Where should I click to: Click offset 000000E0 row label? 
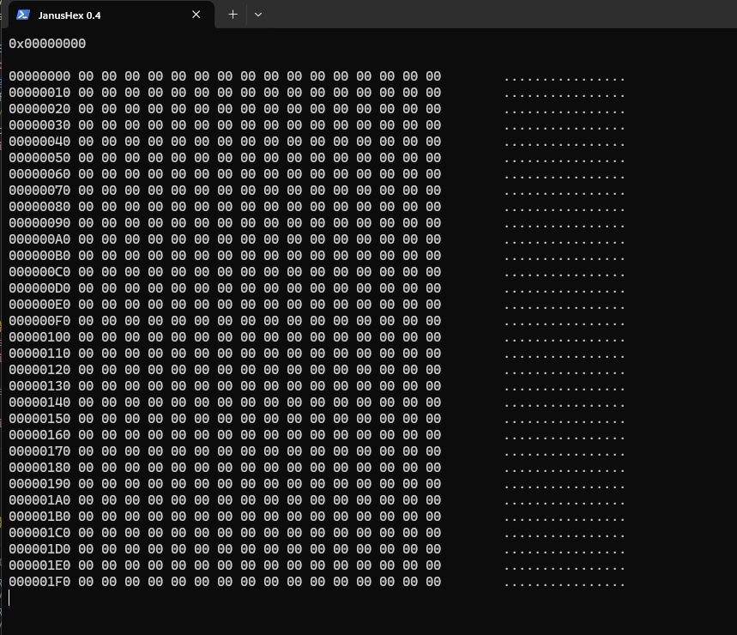coord(39,305)
